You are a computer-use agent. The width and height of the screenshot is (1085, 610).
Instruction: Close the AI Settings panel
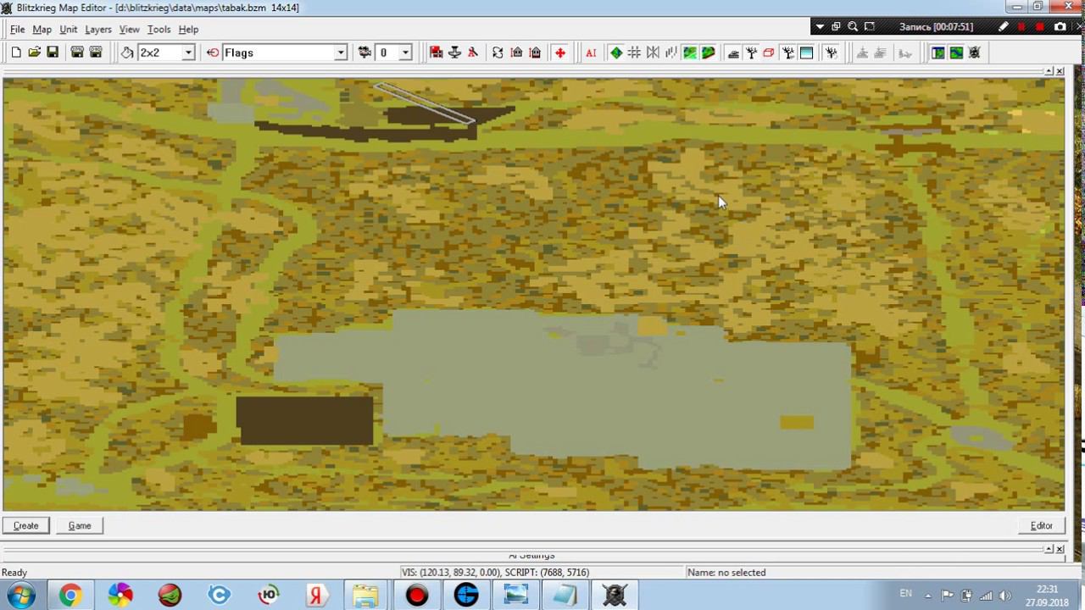[1060, 549]
